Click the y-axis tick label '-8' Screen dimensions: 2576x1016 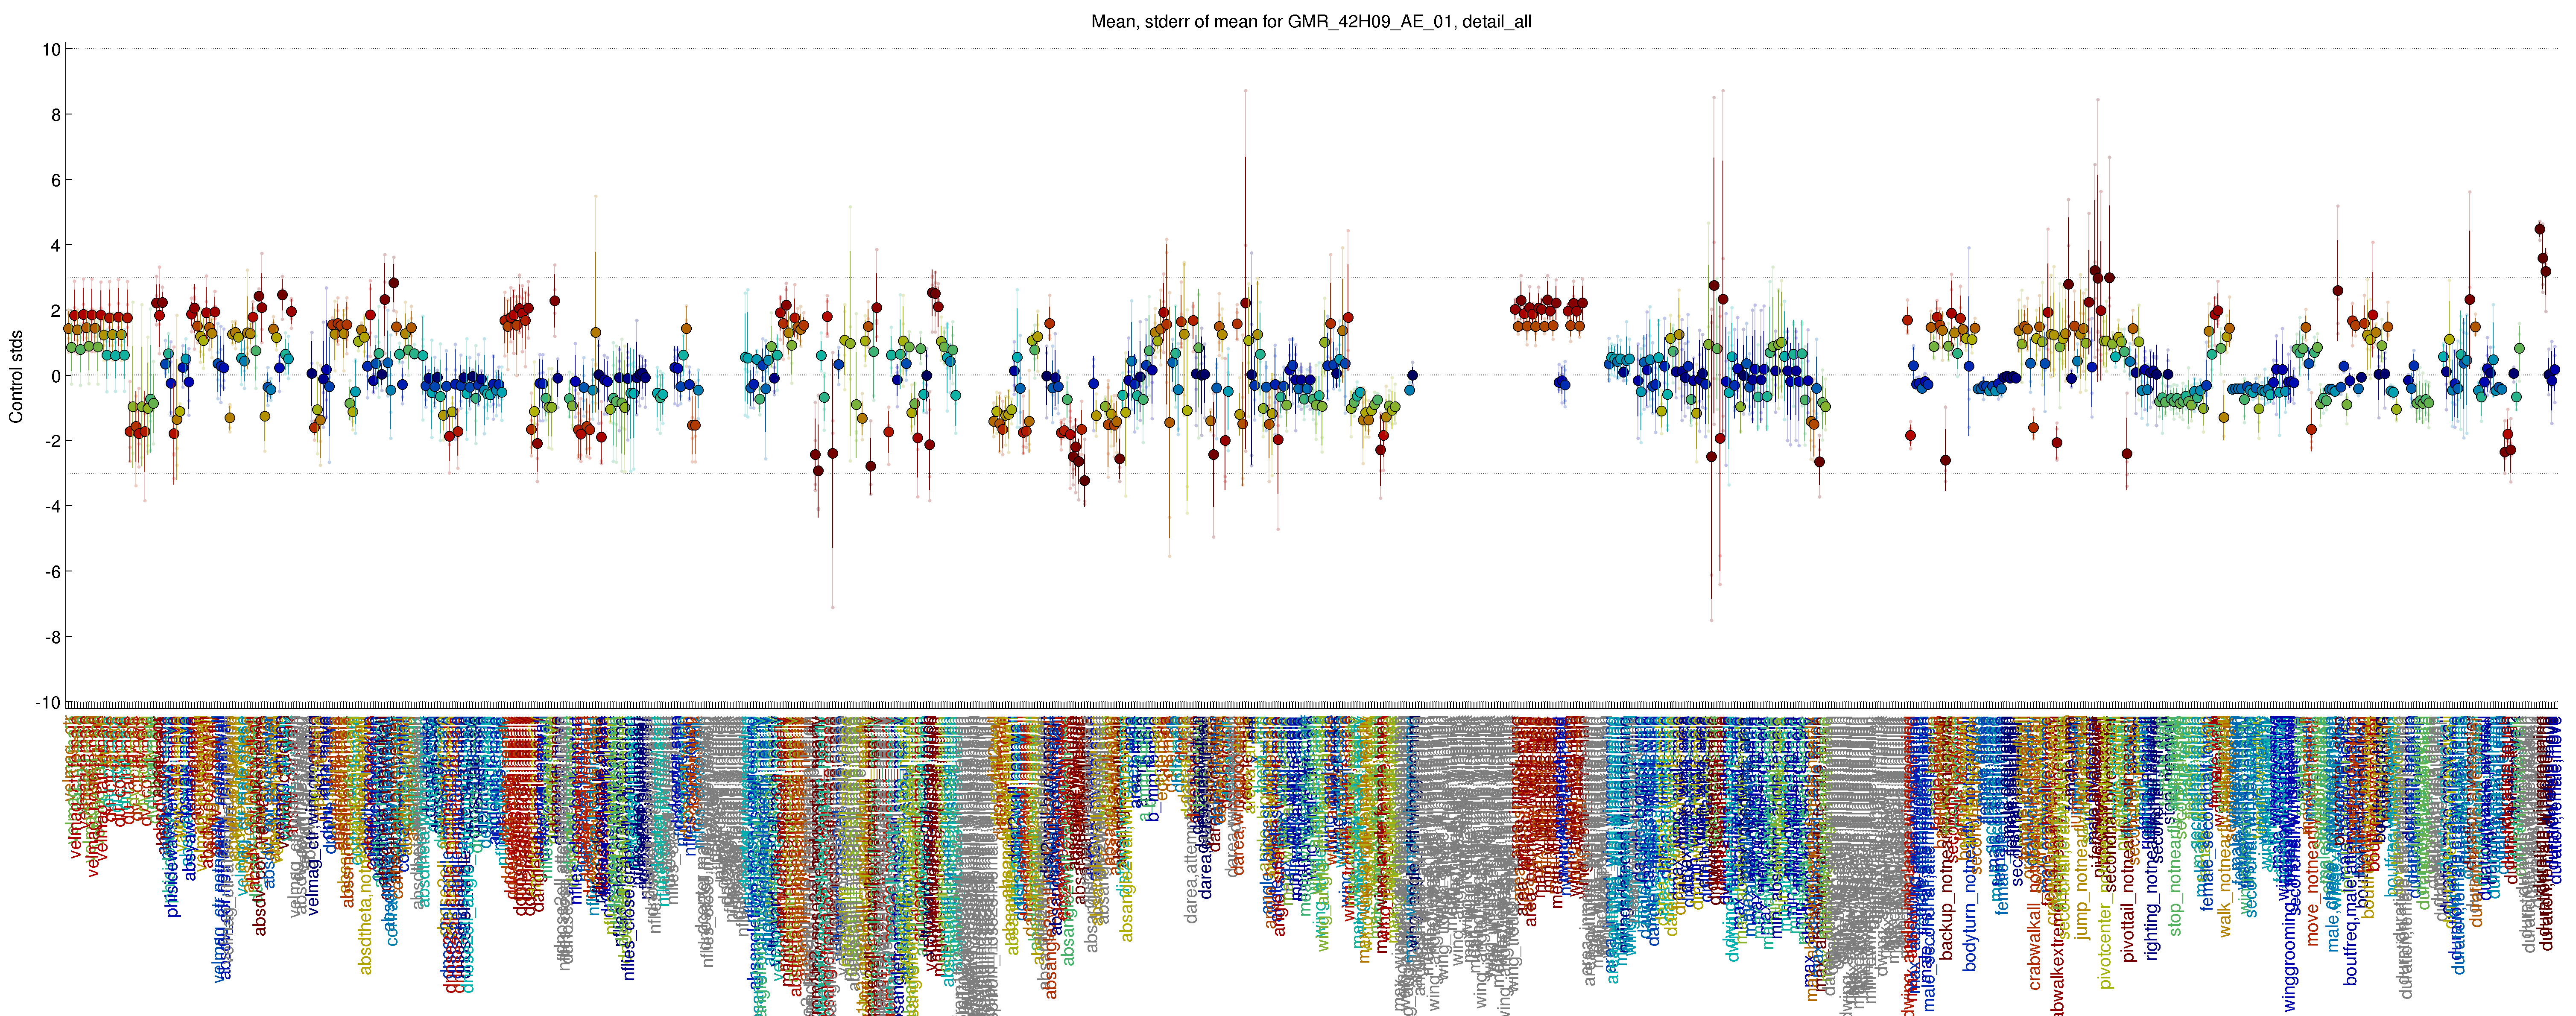pyautogui.click(x=52, y=637)
